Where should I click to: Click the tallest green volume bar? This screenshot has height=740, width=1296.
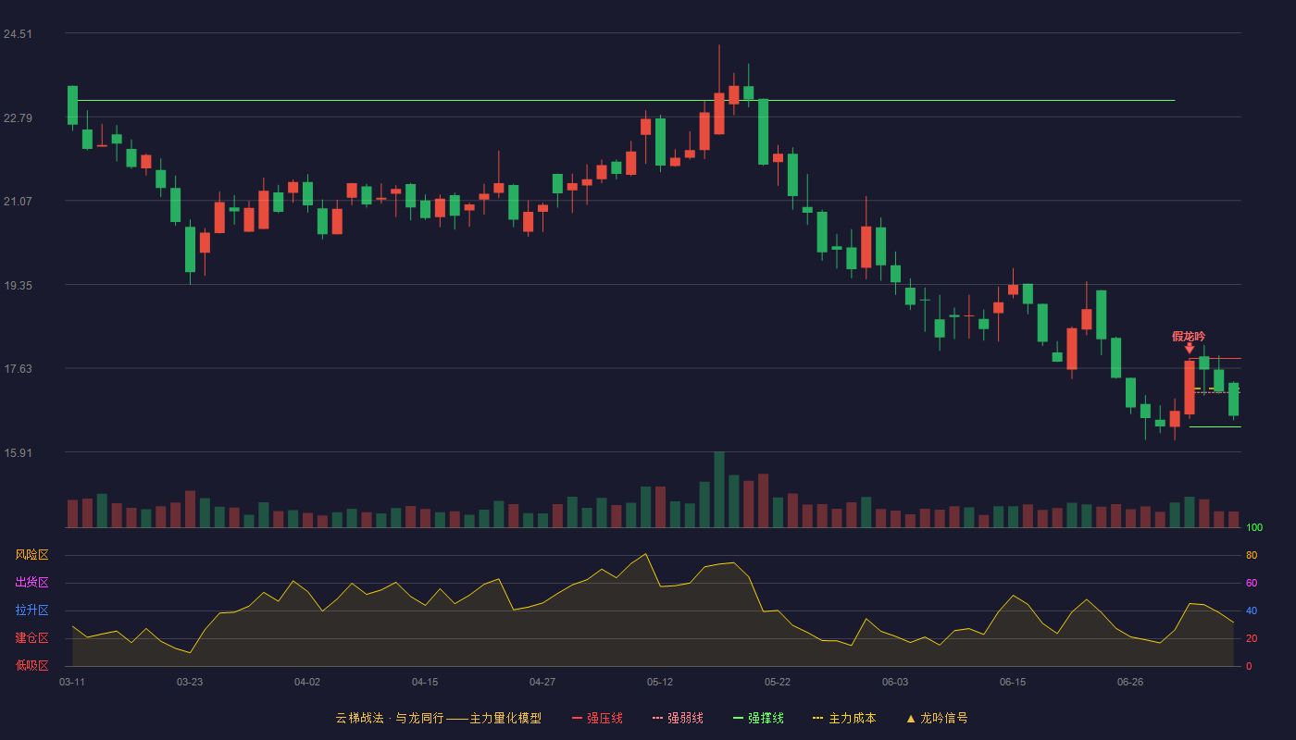coord(719,489)
